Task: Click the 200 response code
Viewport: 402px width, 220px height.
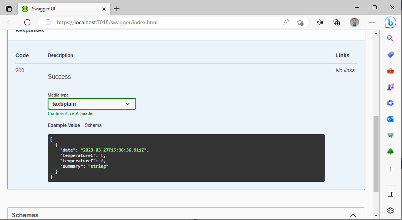Action: [20, 70]
